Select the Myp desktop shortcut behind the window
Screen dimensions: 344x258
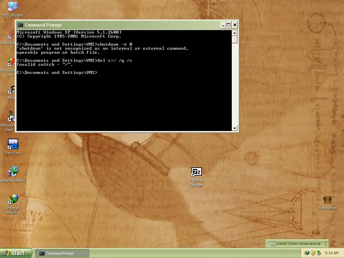click(x=11, y=93)
